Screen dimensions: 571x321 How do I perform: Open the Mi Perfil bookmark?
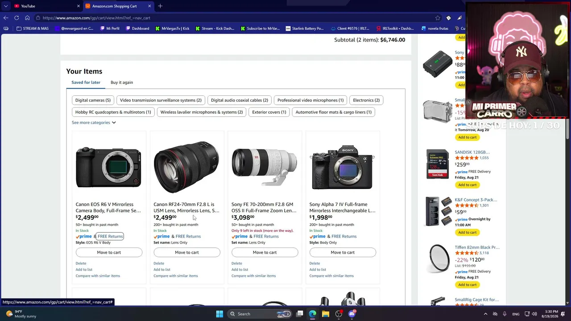point(109,29)
